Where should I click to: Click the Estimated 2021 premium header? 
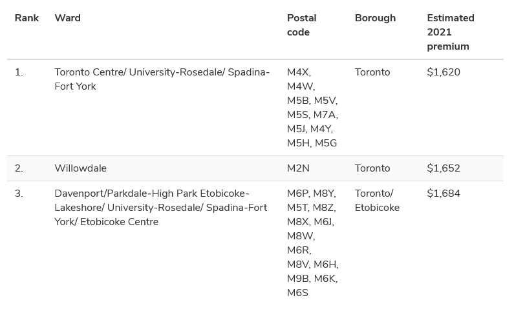(450, 32)
